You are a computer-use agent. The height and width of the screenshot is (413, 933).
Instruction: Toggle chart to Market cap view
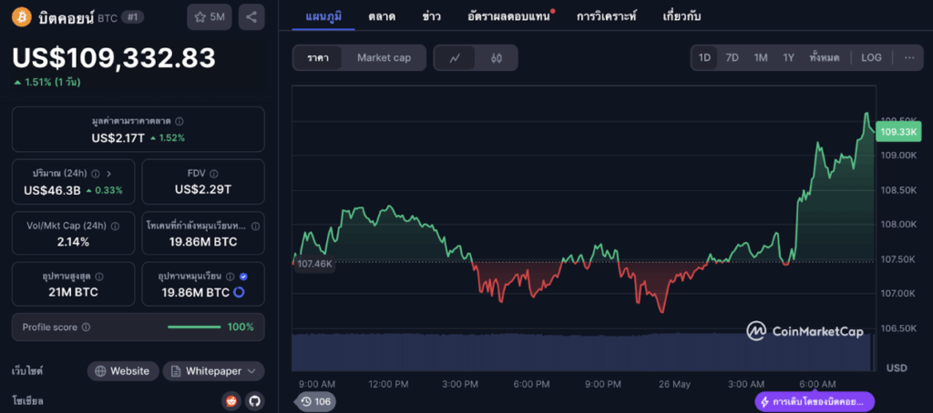point(384,58)
